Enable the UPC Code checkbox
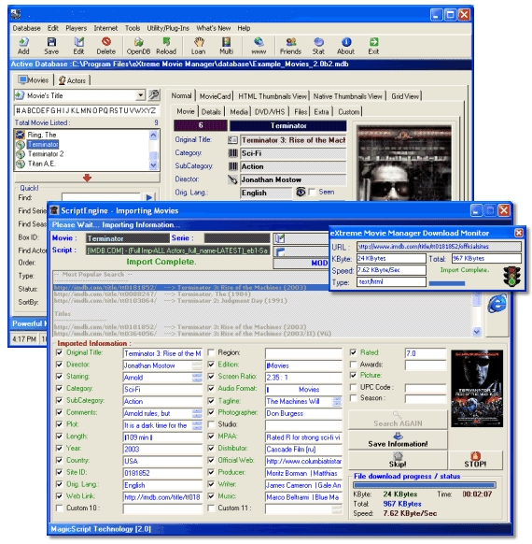This screenshot has width=532, height=544. [353, 387]
